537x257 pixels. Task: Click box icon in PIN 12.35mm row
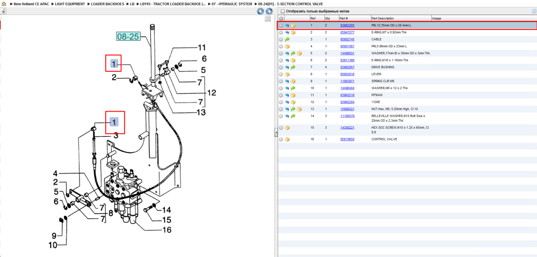[293, 26]
